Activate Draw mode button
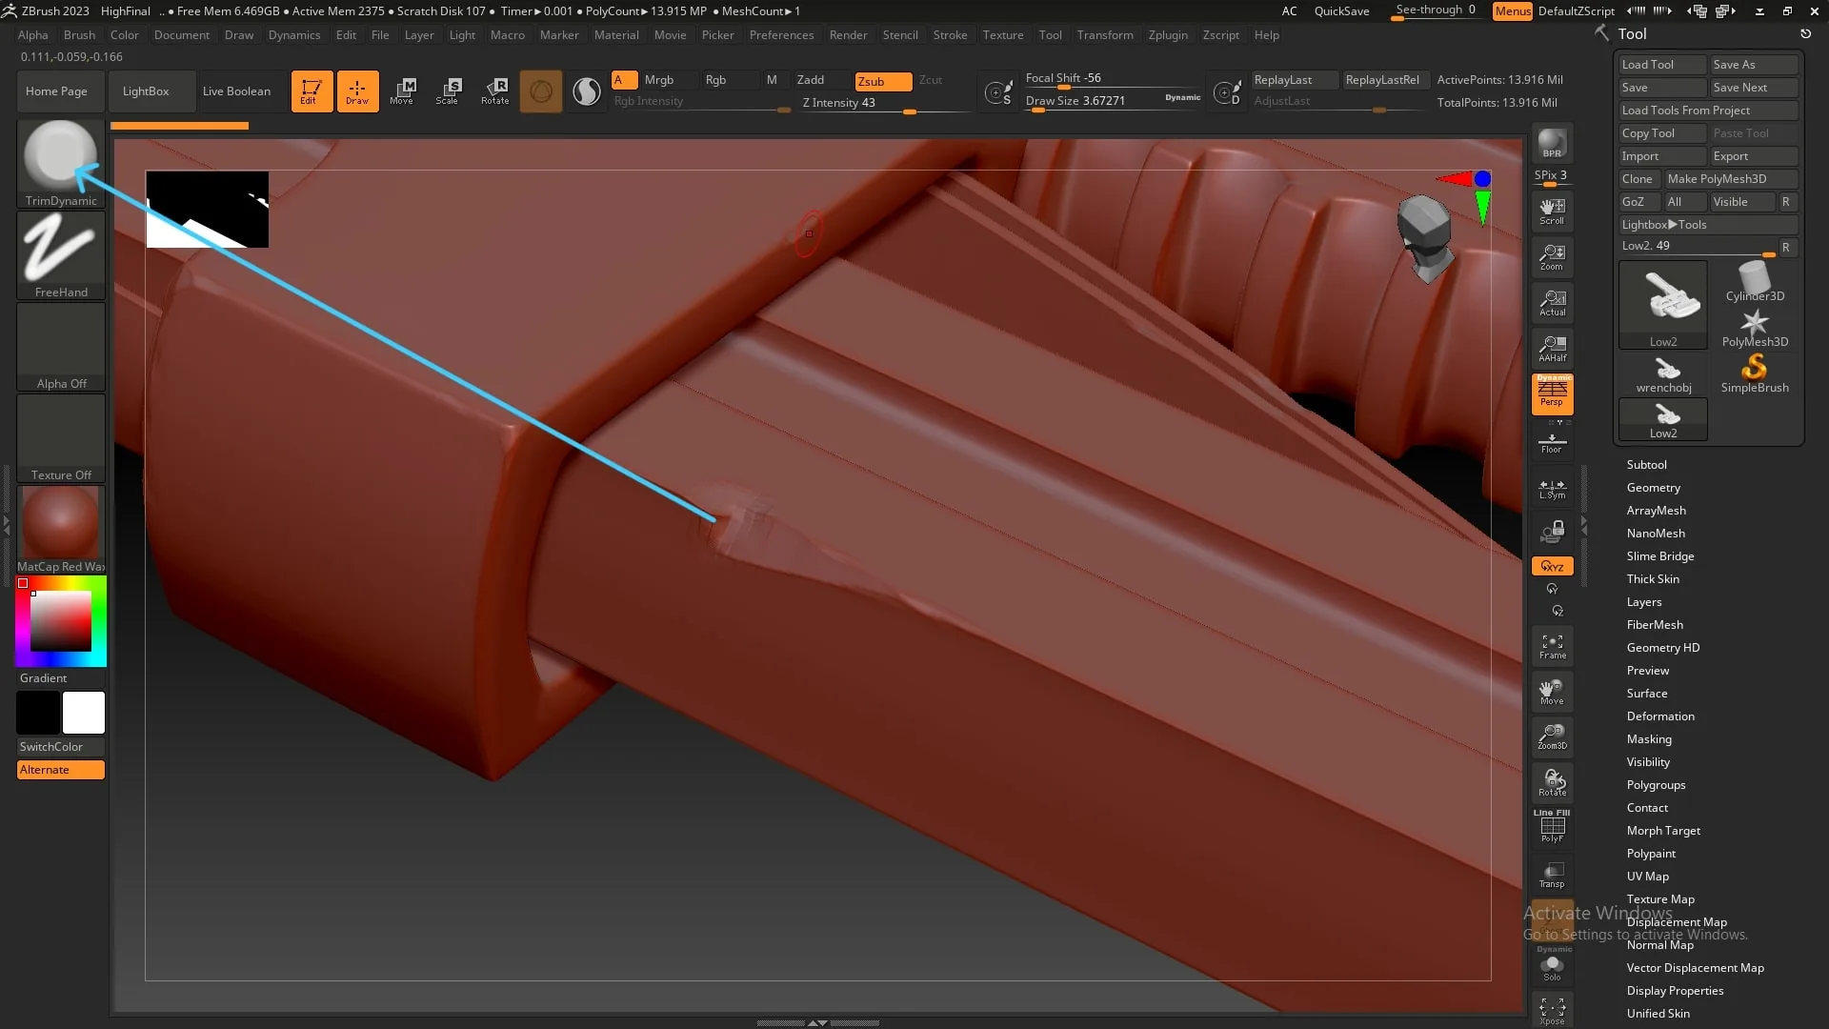The image size is (1829, 1029). [x=357, y=91]
